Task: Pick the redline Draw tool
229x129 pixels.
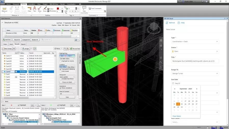Action: click(x=40, y=9)
